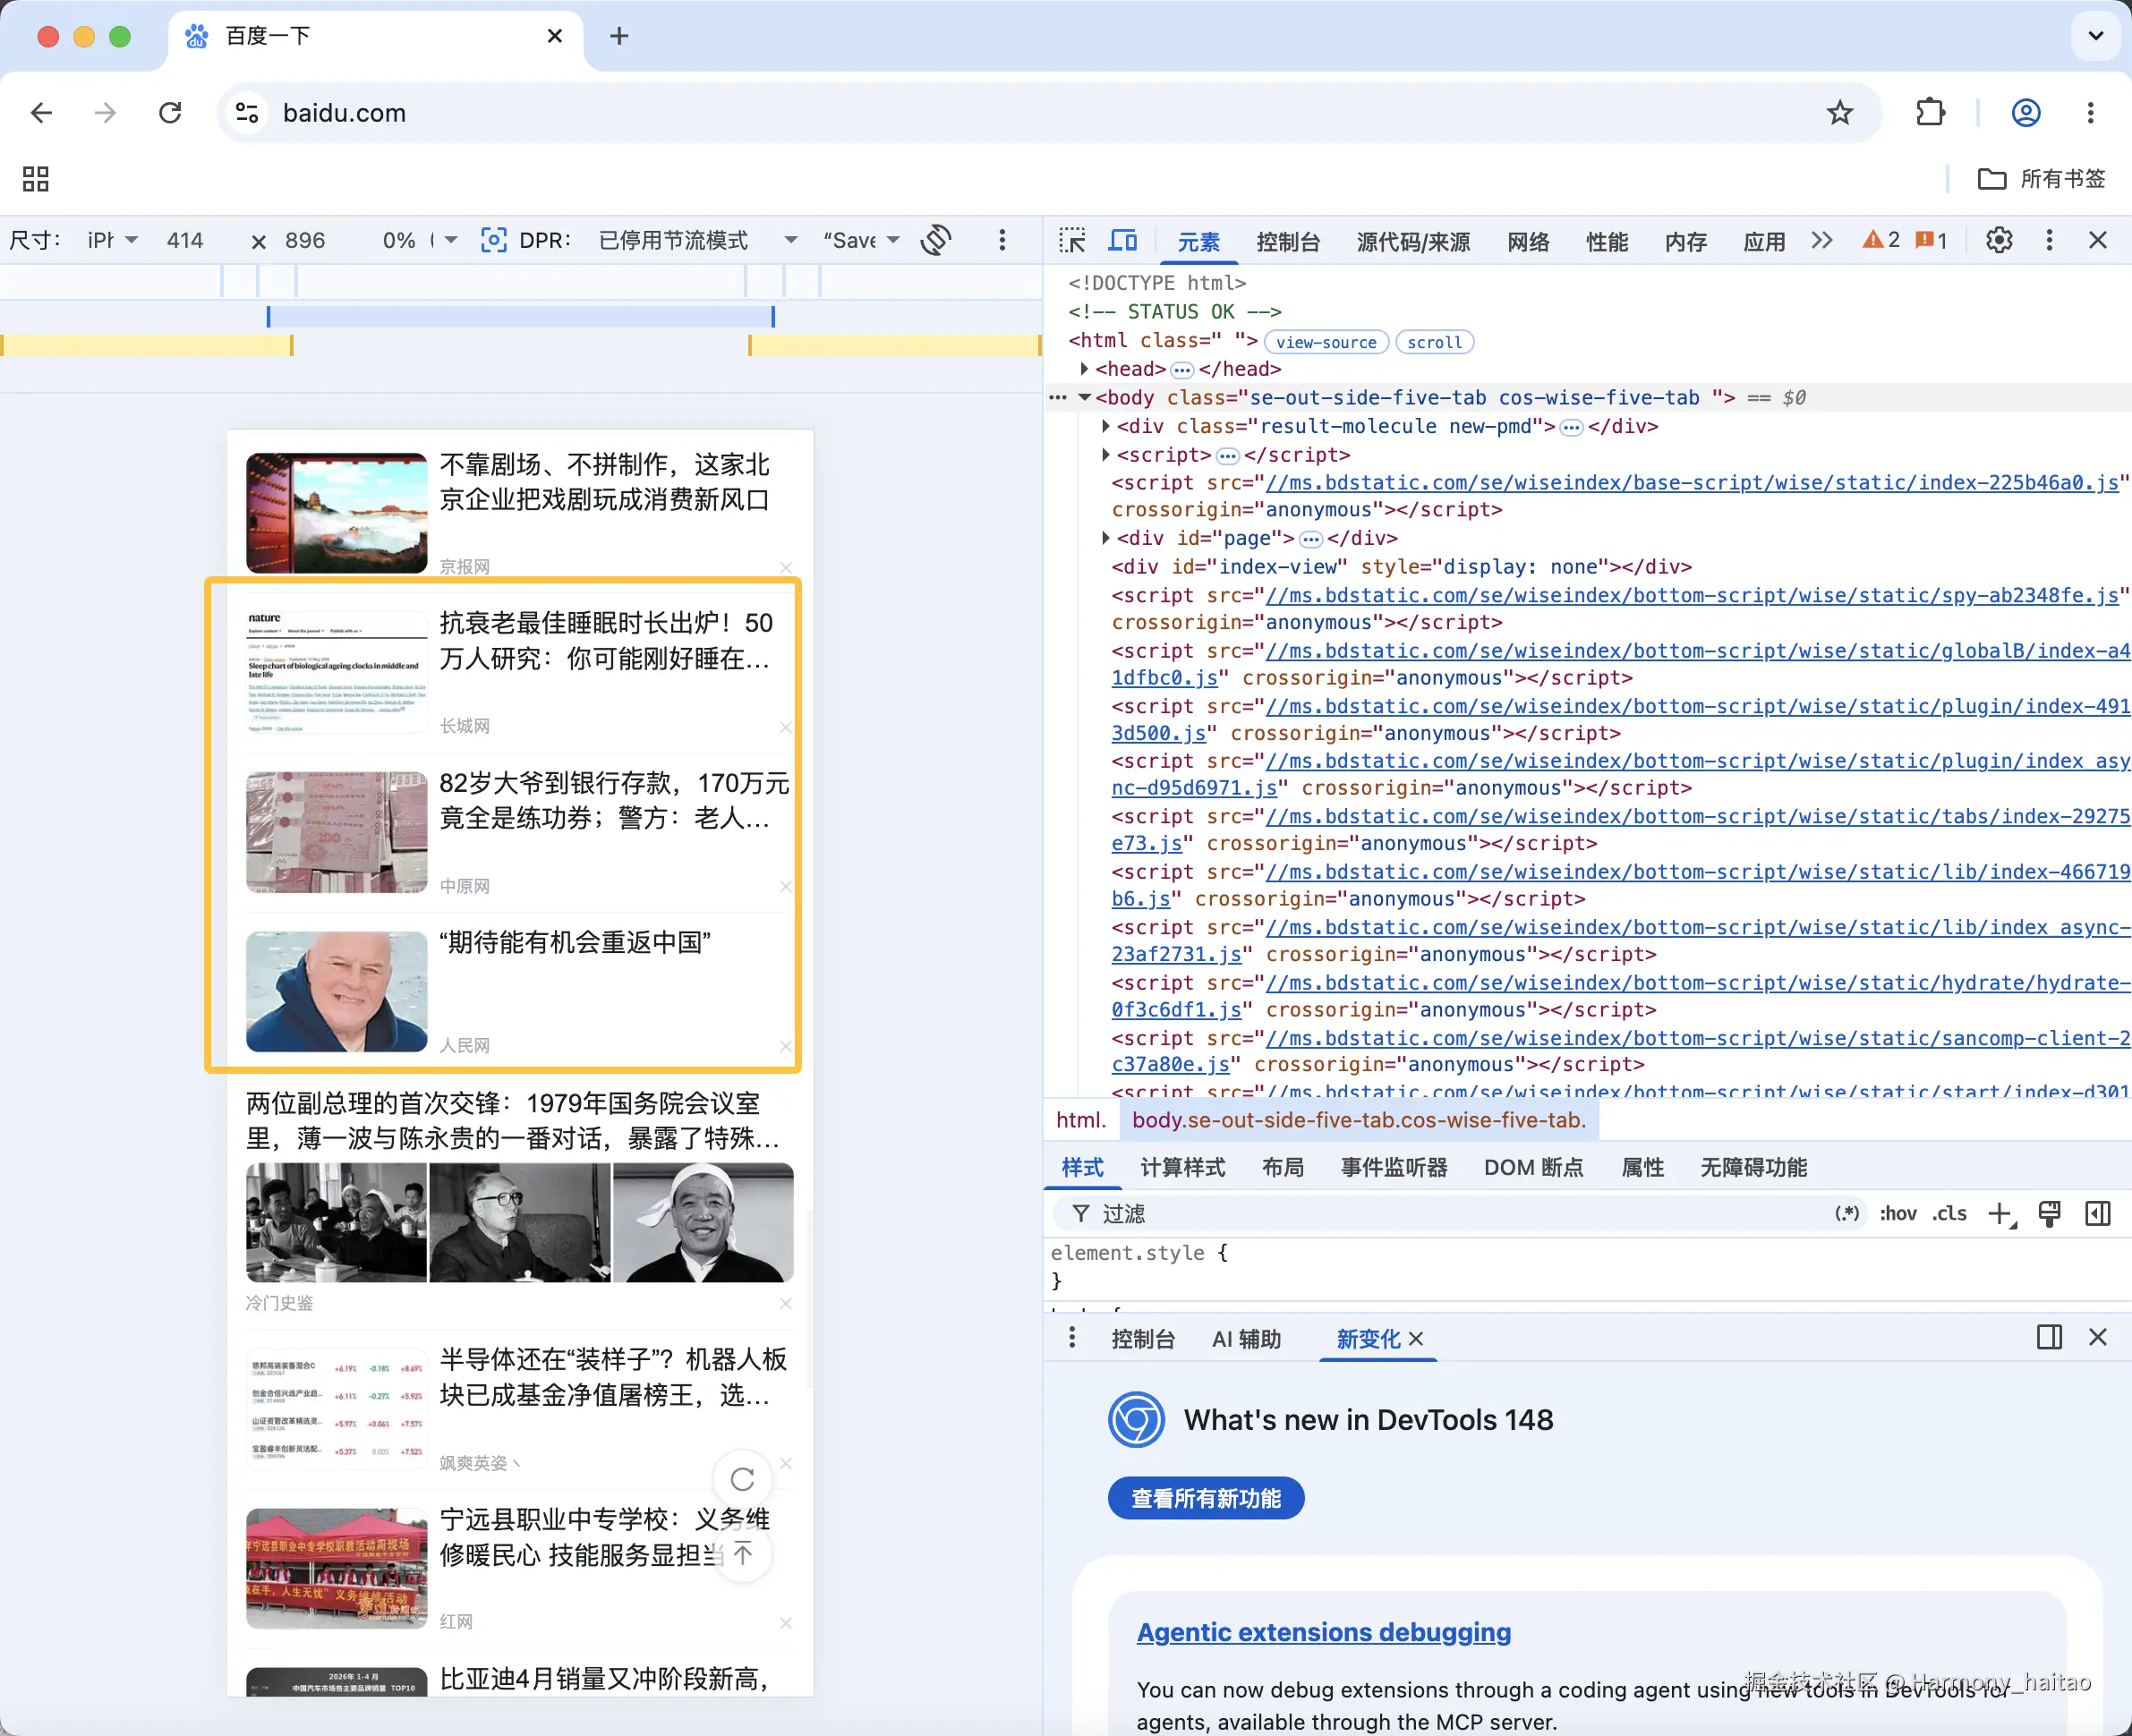Collapse the body element node
Viewport: 2132px width, 1736px height.
point(1084,398)
